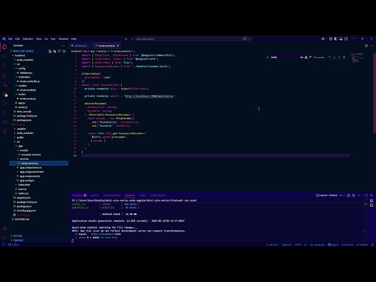Create a new file in Explorer

pos(50,51)
